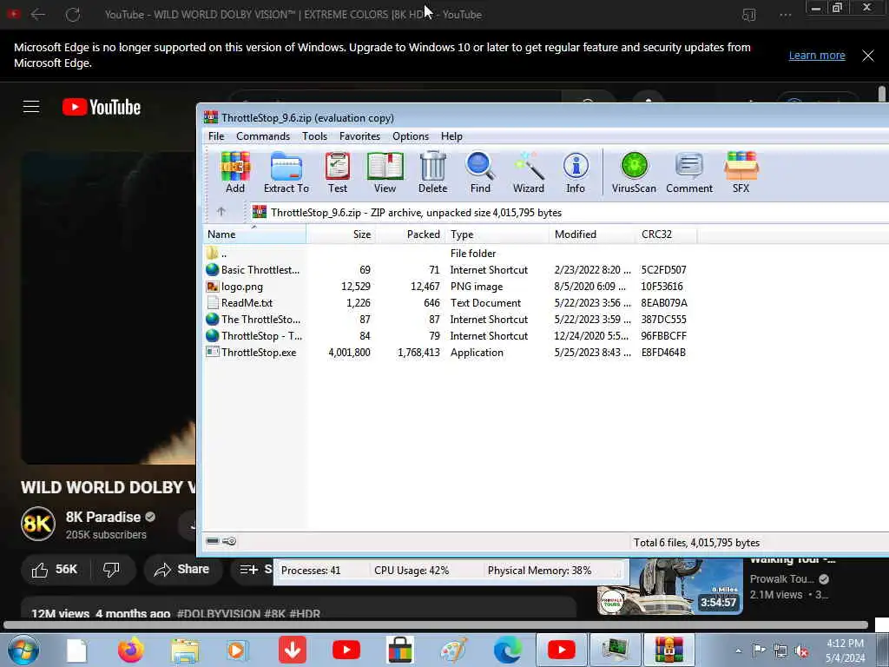Select ThrottleStop - T... shortcut file
Viewport: 889px width, 667px height.
click(x=254, y=336)
